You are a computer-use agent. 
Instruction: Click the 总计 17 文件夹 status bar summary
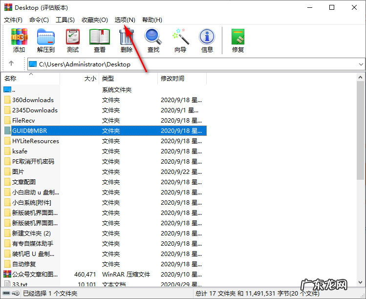click(257, 294)
